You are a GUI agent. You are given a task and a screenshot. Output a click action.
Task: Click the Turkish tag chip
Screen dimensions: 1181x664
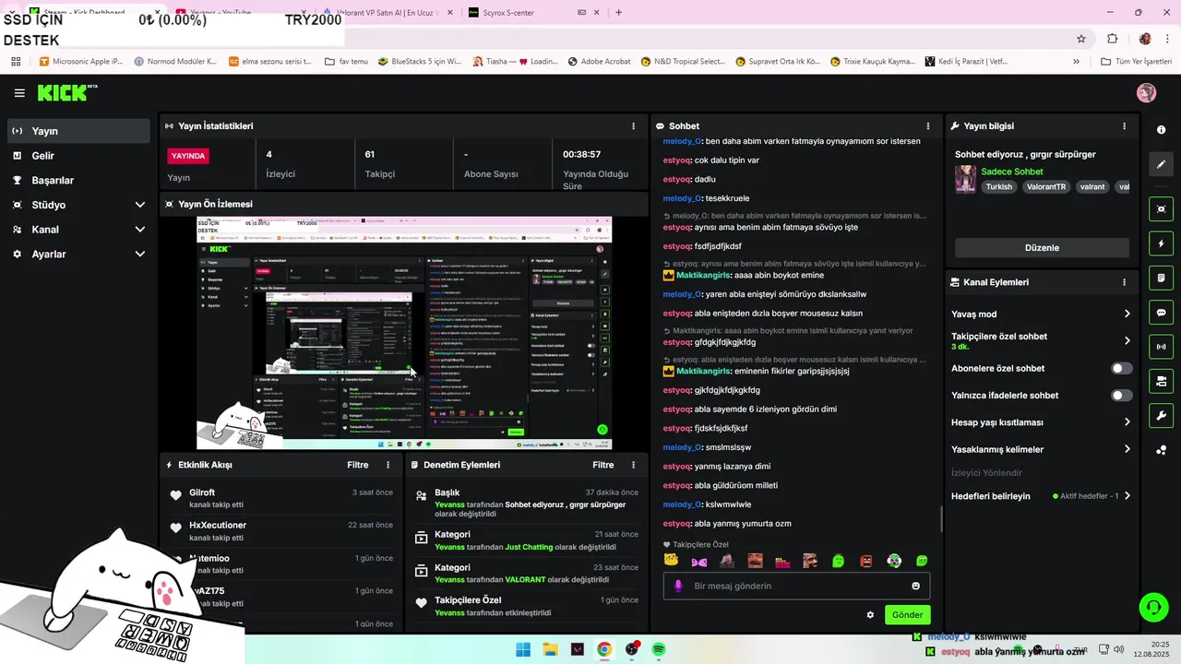[998, 186]
